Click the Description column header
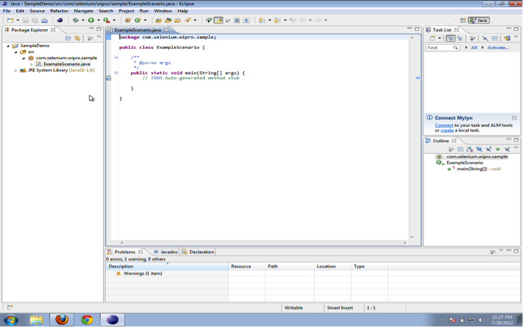This screenshot has height=327, width=523. coord(167,267)
